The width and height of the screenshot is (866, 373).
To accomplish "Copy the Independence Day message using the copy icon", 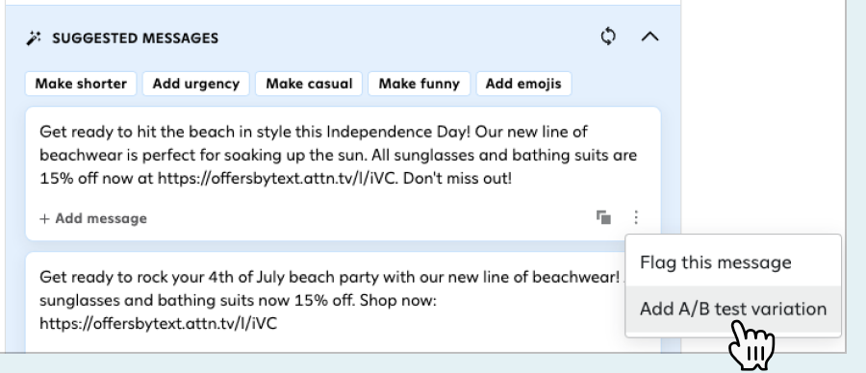I will pos(603,217).
